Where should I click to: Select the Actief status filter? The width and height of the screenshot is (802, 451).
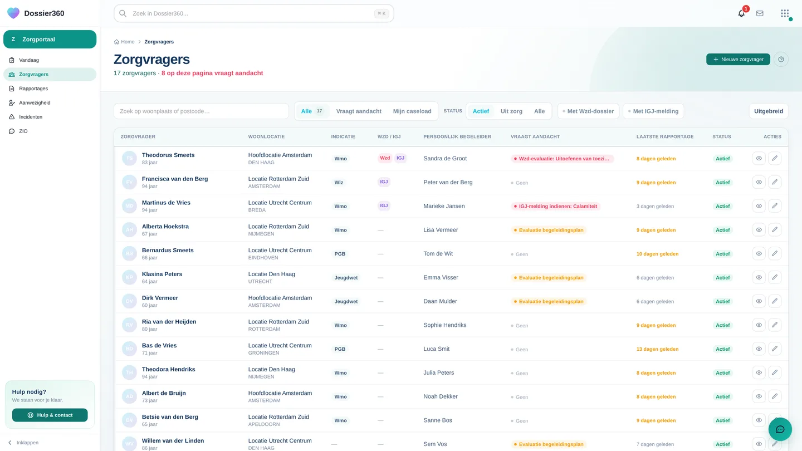481,111
